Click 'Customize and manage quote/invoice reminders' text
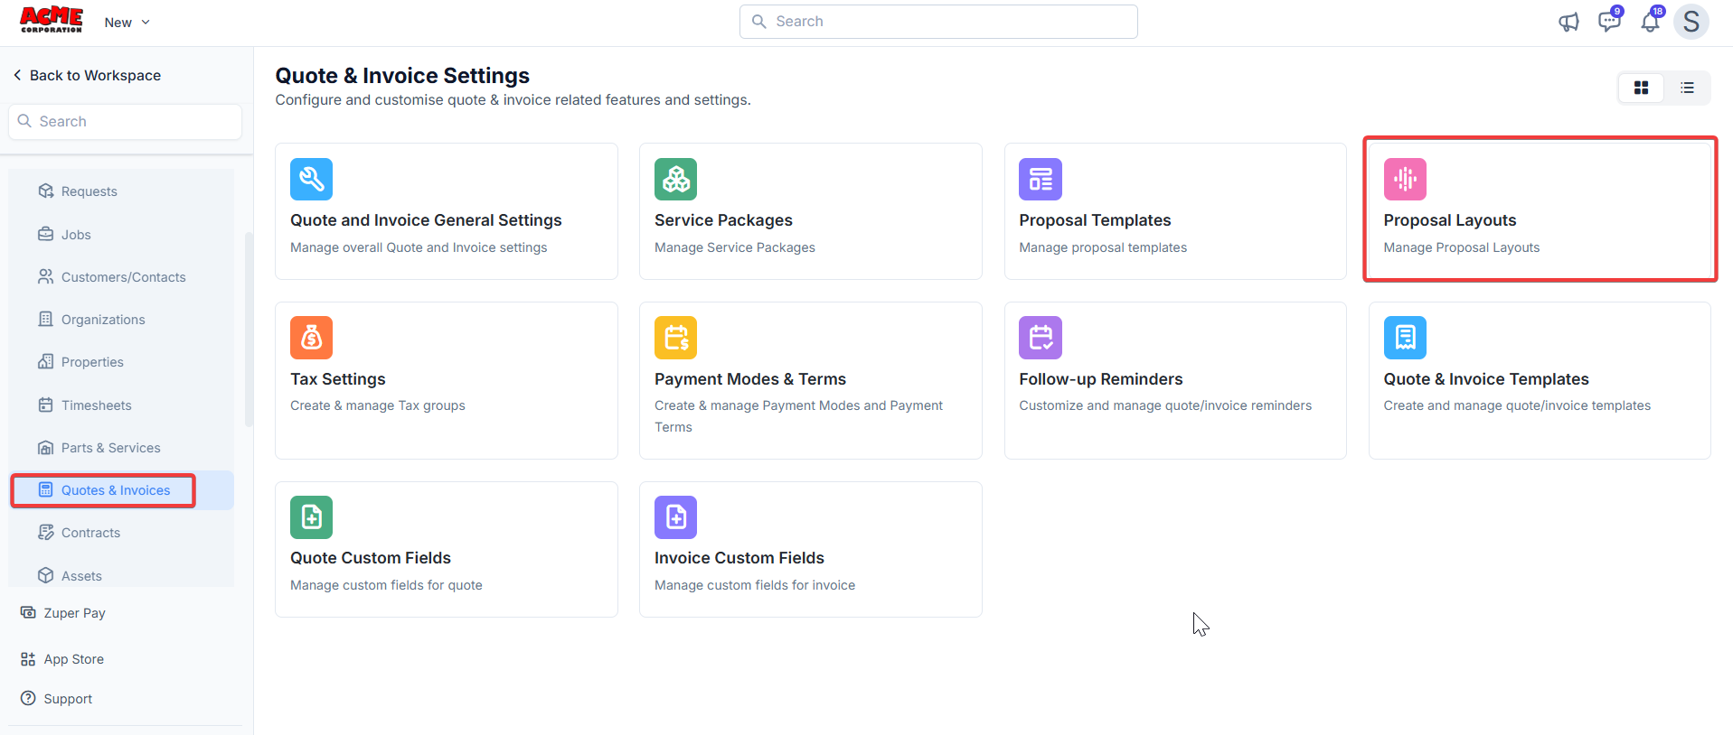Screen dimensions: 1733x735 click(x=1165, y=405)
